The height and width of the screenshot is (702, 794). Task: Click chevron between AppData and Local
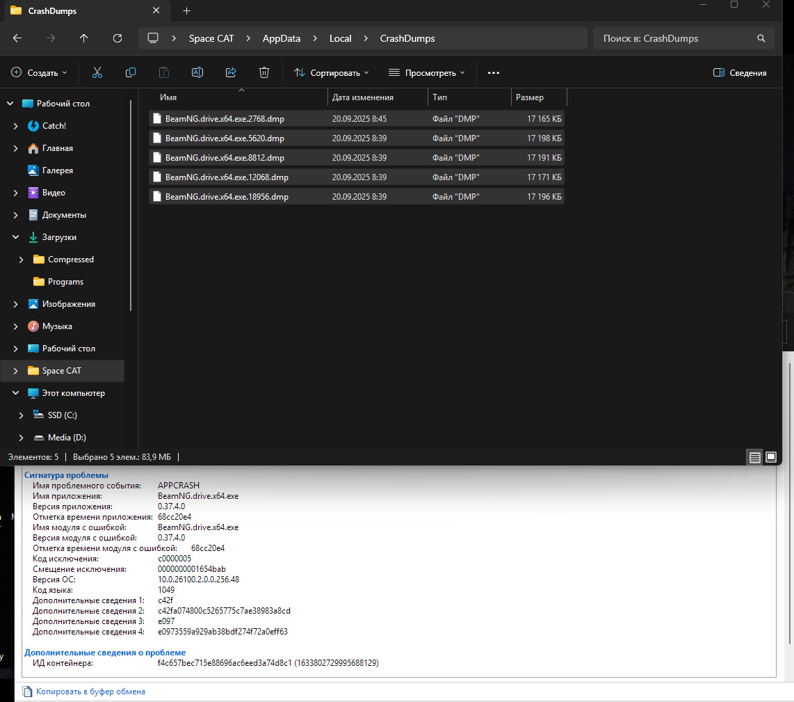[315, 38]
